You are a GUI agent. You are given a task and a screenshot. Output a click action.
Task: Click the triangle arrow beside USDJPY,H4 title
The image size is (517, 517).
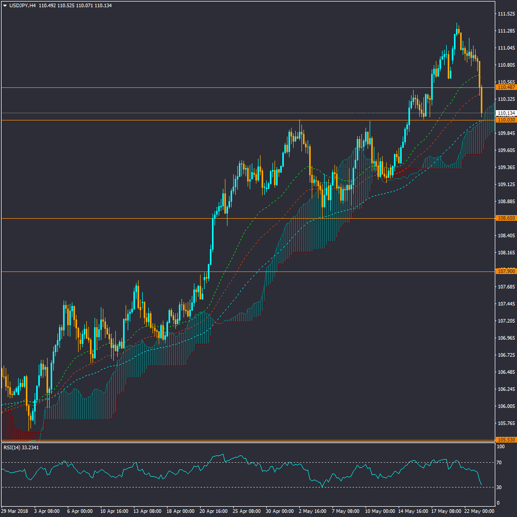pyautogui.click(x=5, y=6)
